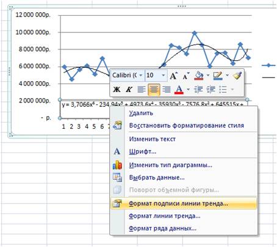Click the bullets list icon

(223, 90)
